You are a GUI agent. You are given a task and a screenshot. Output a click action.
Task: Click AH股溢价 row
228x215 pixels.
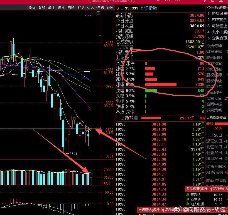(217, 172)
